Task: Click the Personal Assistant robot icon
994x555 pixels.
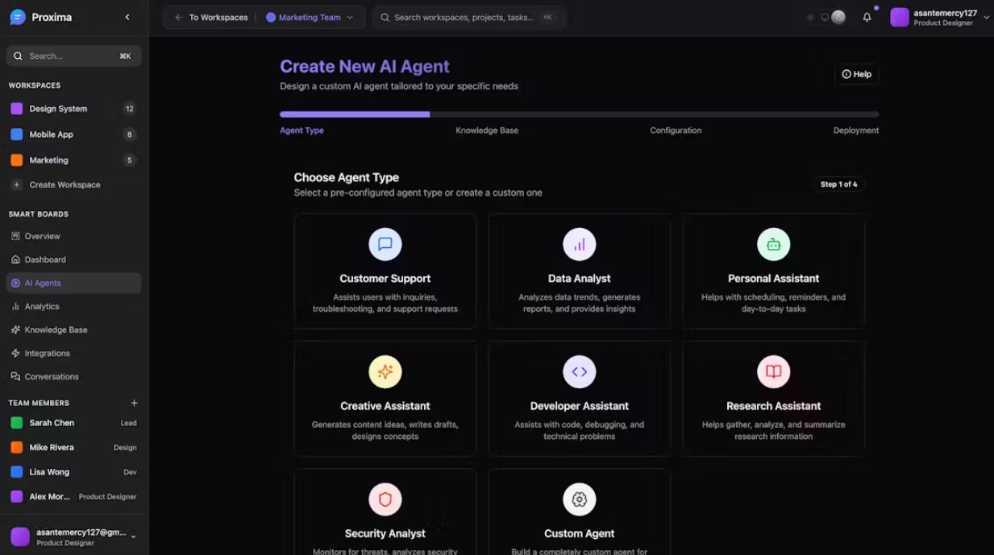Action: tap(774, 244)
